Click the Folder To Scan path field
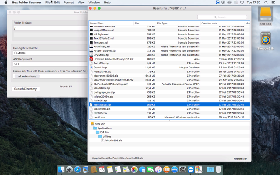 51,28
